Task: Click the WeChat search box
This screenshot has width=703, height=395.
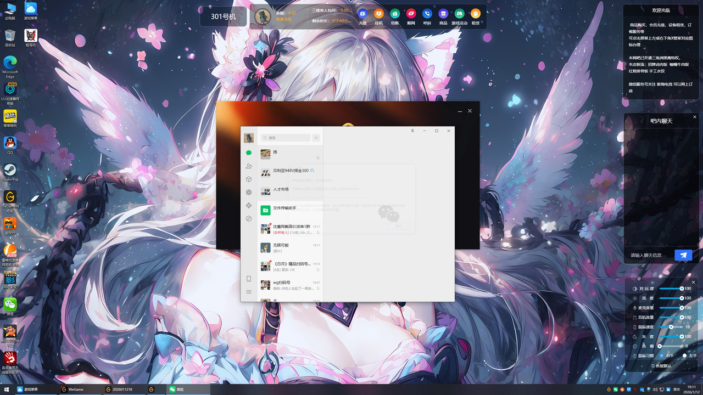Action: [x=285, y=138]
